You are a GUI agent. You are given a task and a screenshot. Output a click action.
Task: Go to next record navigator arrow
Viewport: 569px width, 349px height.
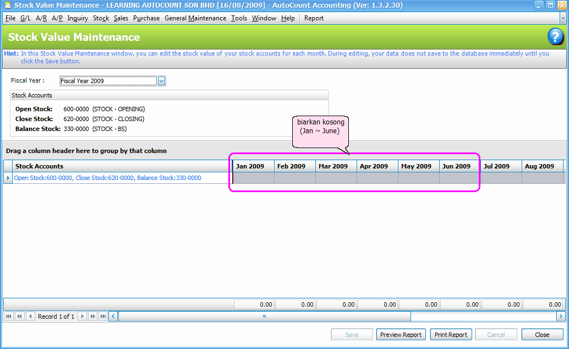82,317
